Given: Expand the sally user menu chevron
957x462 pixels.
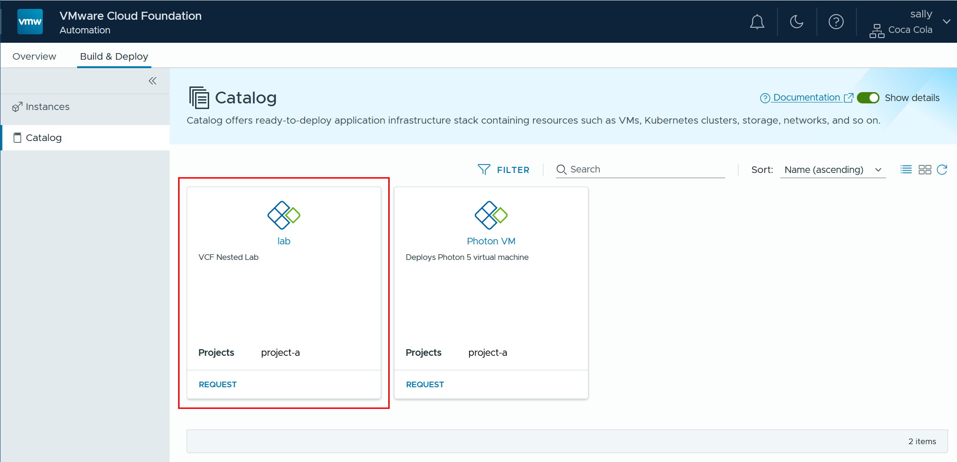Looking at the screenshot, I should click(947, 22).
